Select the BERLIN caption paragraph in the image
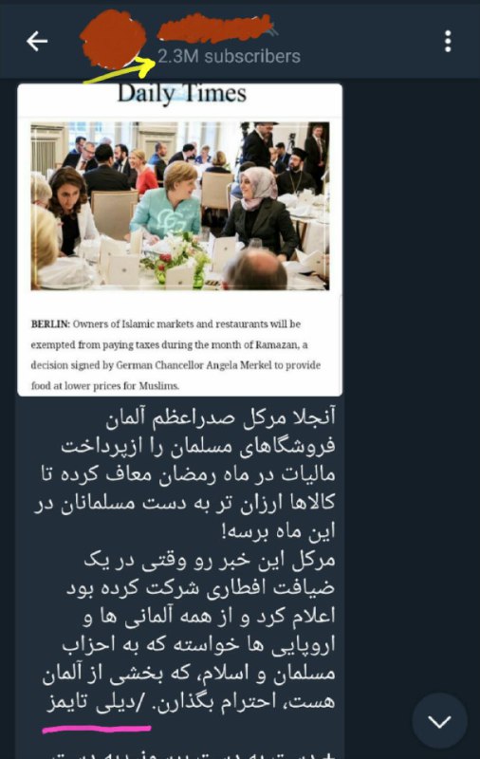The height and width of the screenshot is (759, 480). tap(176, 355)
